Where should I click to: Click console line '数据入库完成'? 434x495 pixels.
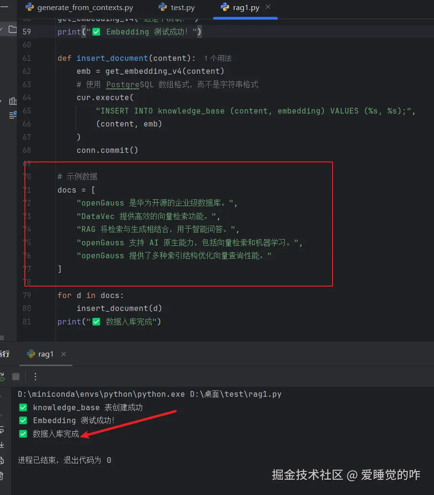(x=49, y=434)
